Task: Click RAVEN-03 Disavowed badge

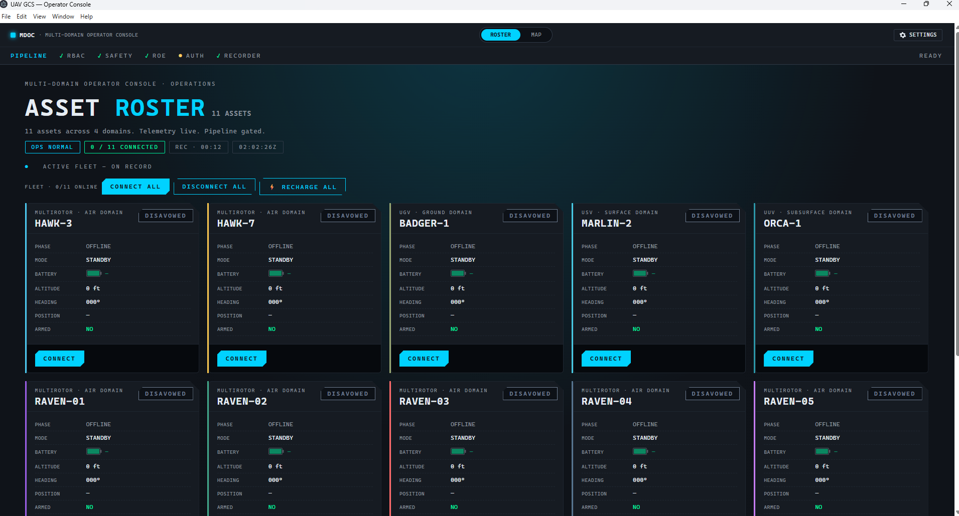Action: coord(530,394)
